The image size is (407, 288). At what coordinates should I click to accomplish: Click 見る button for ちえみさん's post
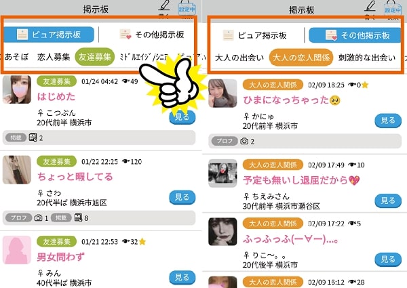pyautogui.click(x=388, y=201)
